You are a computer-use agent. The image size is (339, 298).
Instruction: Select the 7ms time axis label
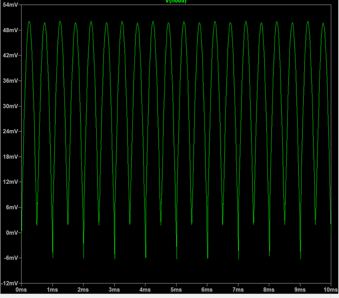coord(238,290)
